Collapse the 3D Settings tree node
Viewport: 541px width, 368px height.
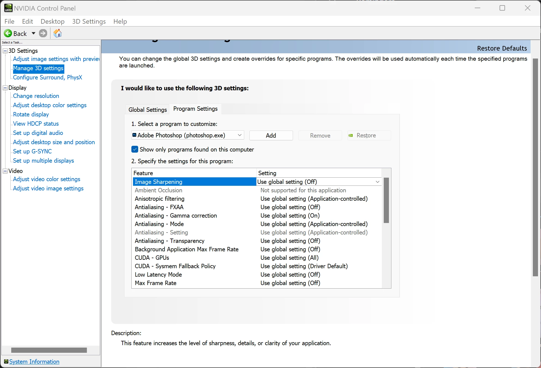click(x=5, y=51)
